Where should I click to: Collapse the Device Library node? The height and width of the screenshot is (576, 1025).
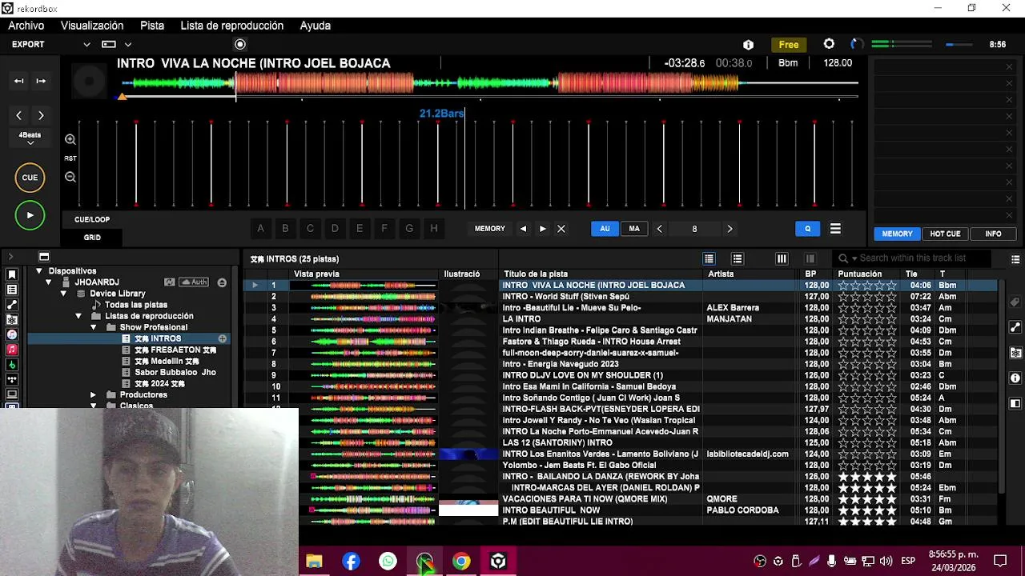click(63, 294)
